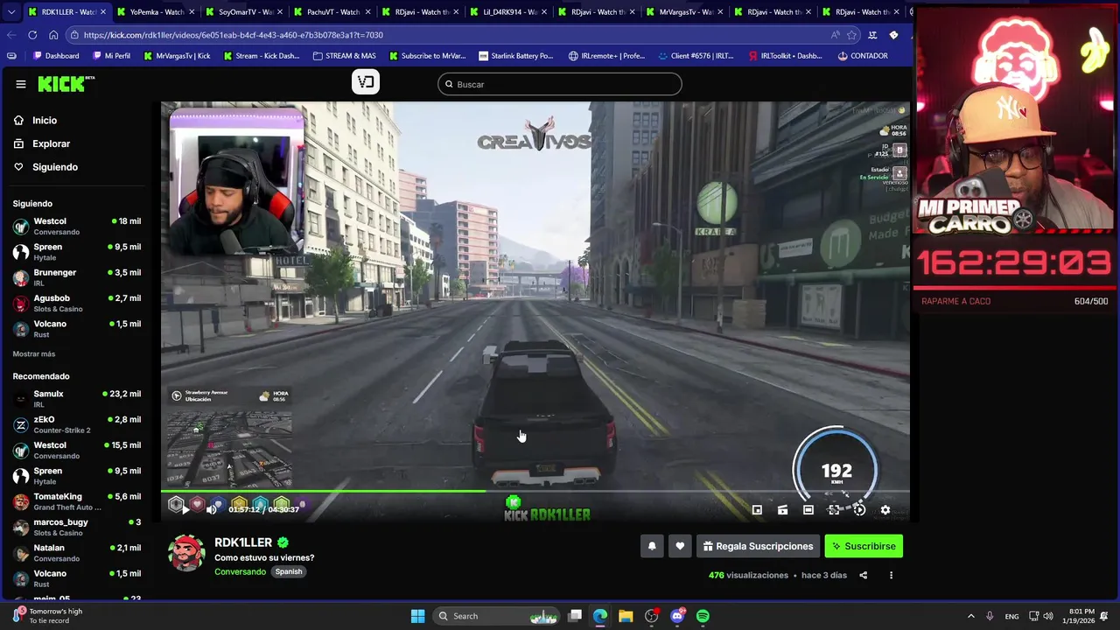Click the Conversando category link
The width and height of the screenshot is (1120, 630).
click(x=240, y=571)
